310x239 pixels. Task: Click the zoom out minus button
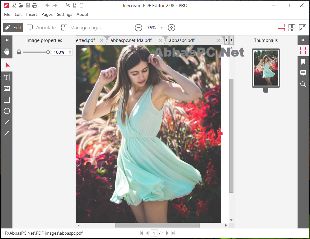139,28
